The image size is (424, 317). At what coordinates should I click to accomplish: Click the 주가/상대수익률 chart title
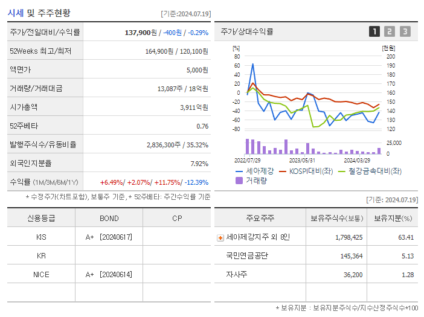pos(247,31)
